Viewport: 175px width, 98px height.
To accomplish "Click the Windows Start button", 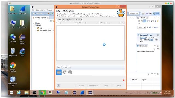I will tap(11, 93).
